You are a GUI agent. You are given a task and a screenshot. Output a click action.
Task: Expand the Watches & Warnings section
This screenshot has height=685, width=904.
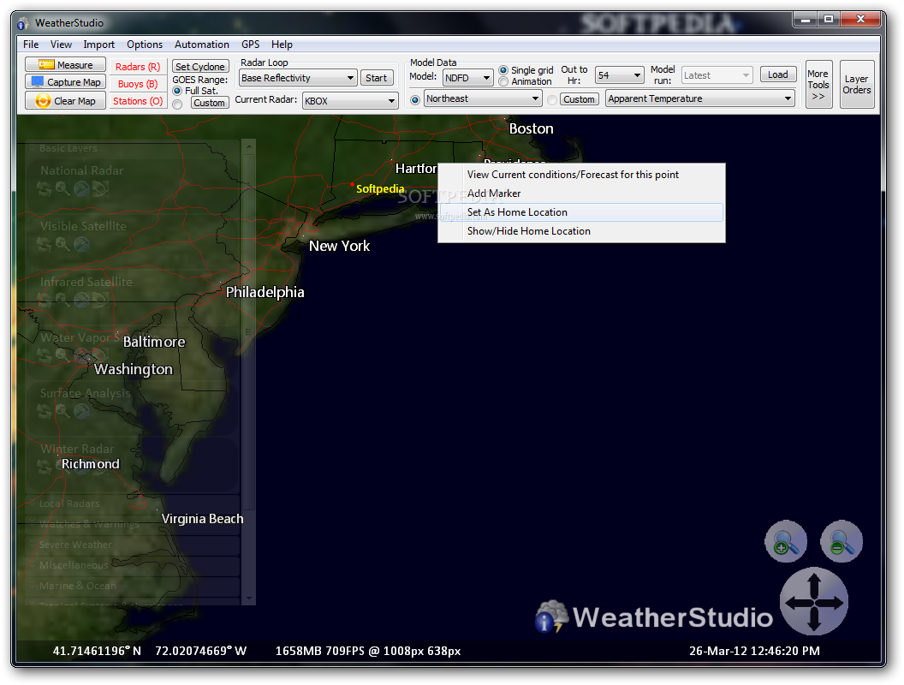pyautogui.click(x=33, y=524)
